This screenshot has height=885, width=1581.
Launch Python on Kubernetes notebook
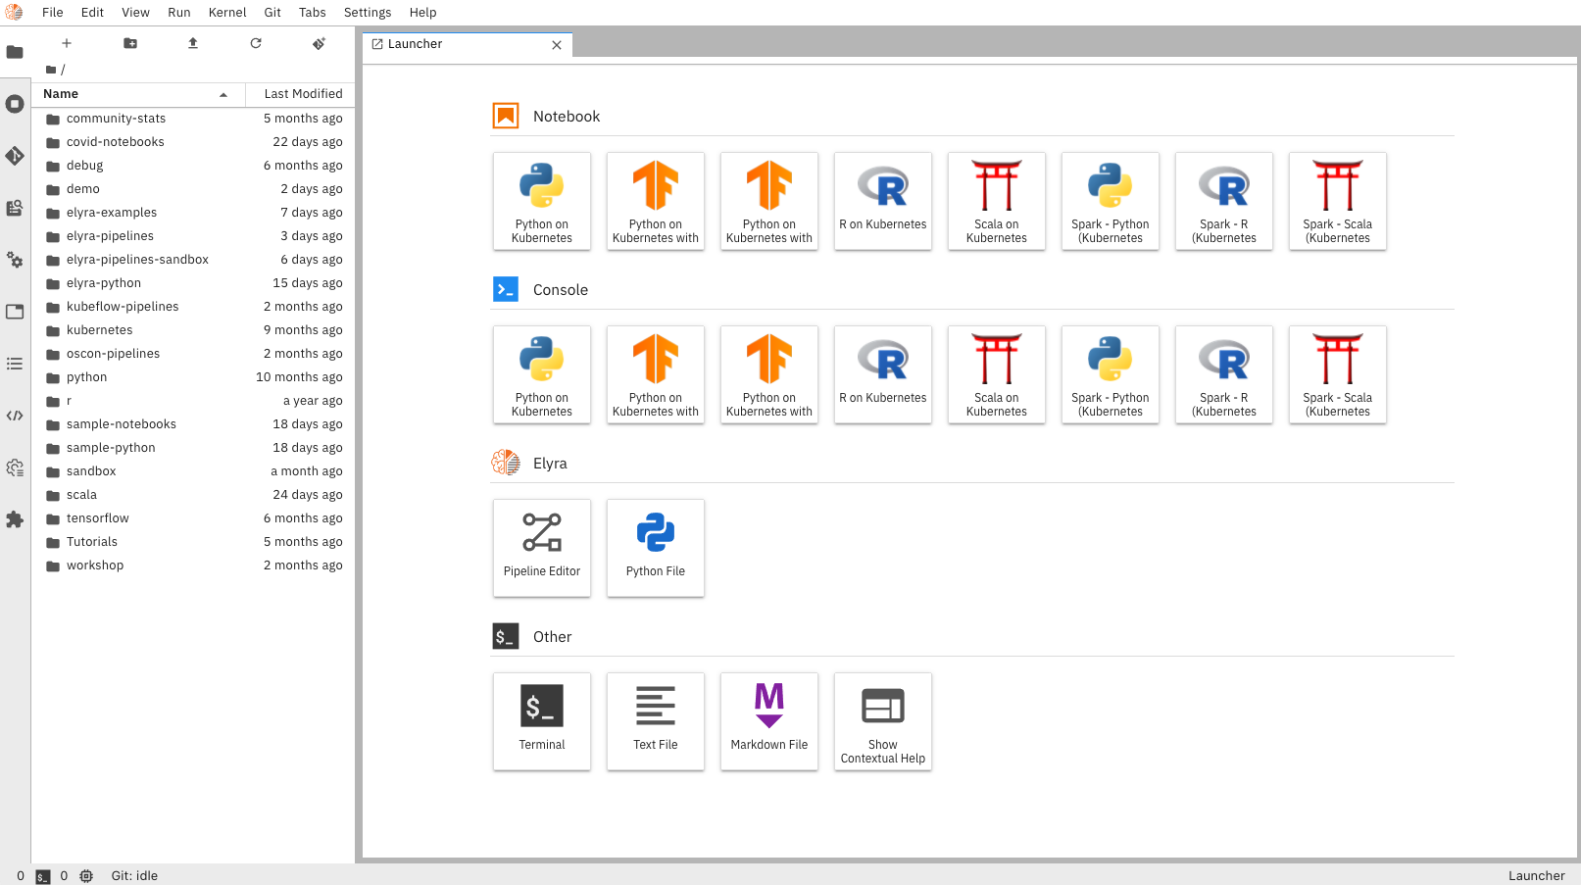tap(542, 201)
